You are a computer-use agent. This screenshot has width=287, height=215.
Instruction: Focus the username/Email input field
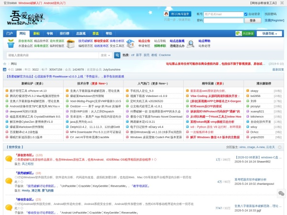[x=223, y=14]
